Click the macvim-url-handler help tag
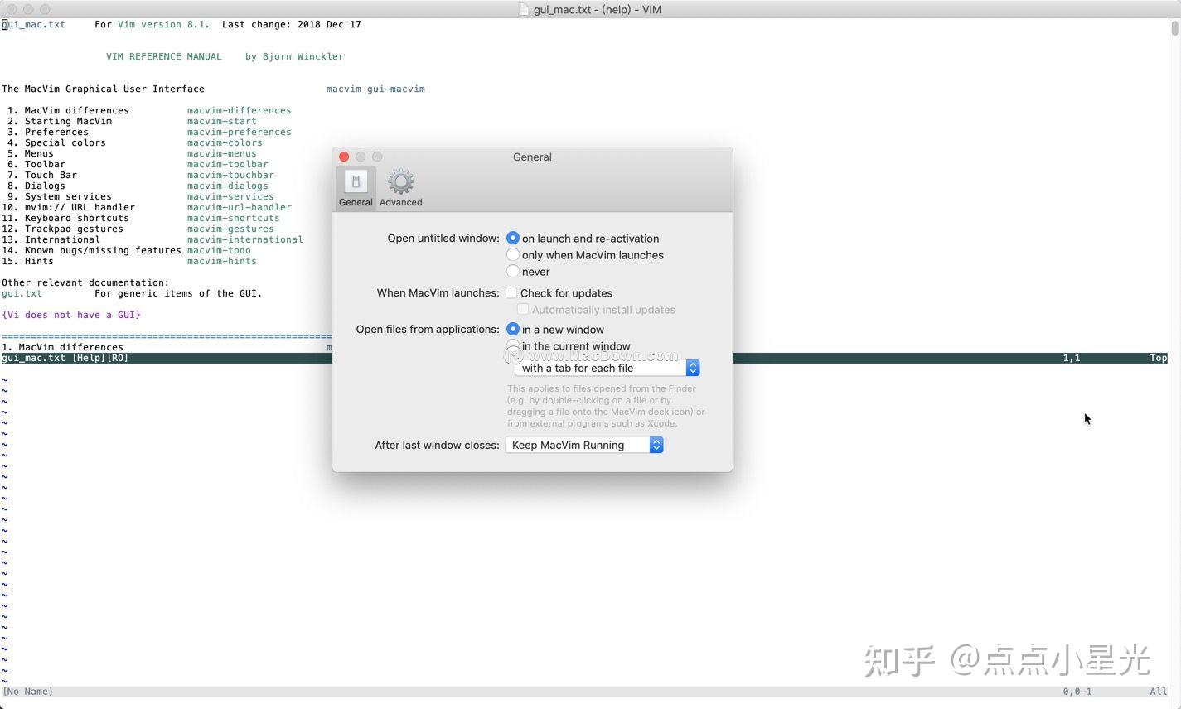Image resolution: width=1181 pixels, height=709 pixels. point(240,207)
